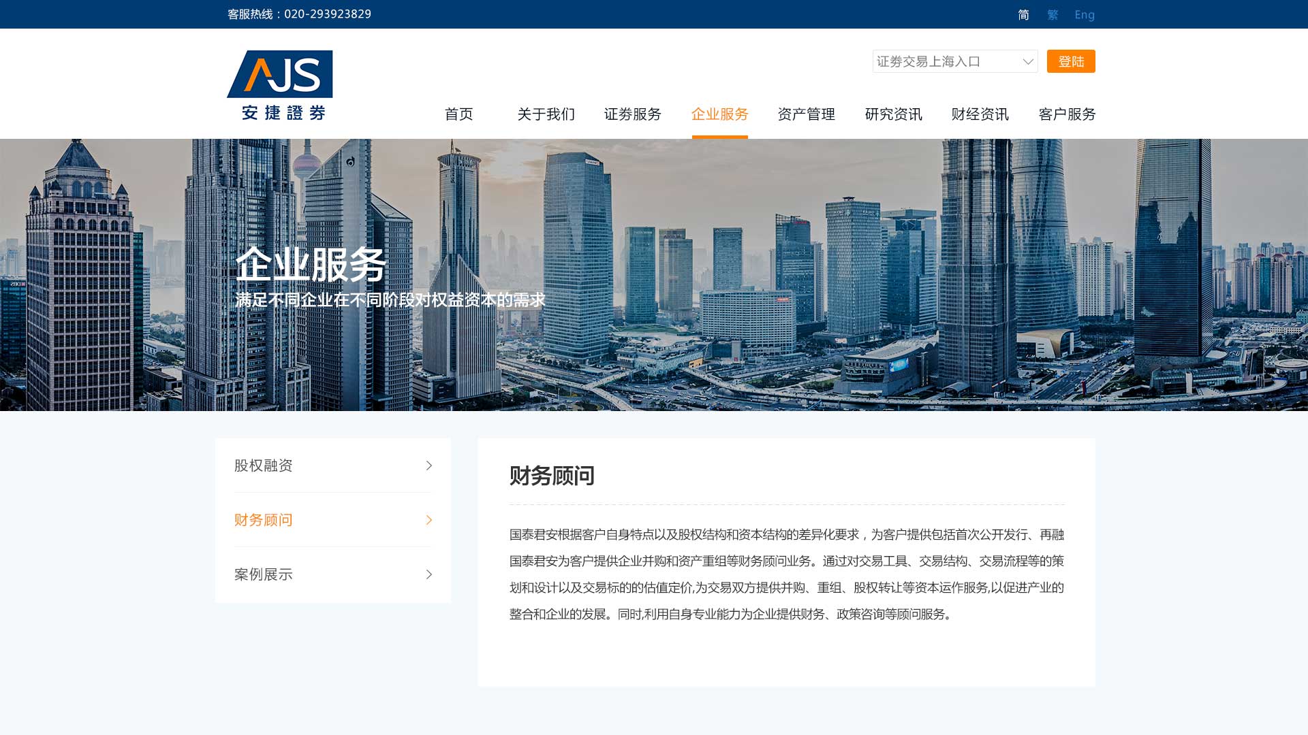Go to 证券服务 in navigation

[x=633, y=114]
